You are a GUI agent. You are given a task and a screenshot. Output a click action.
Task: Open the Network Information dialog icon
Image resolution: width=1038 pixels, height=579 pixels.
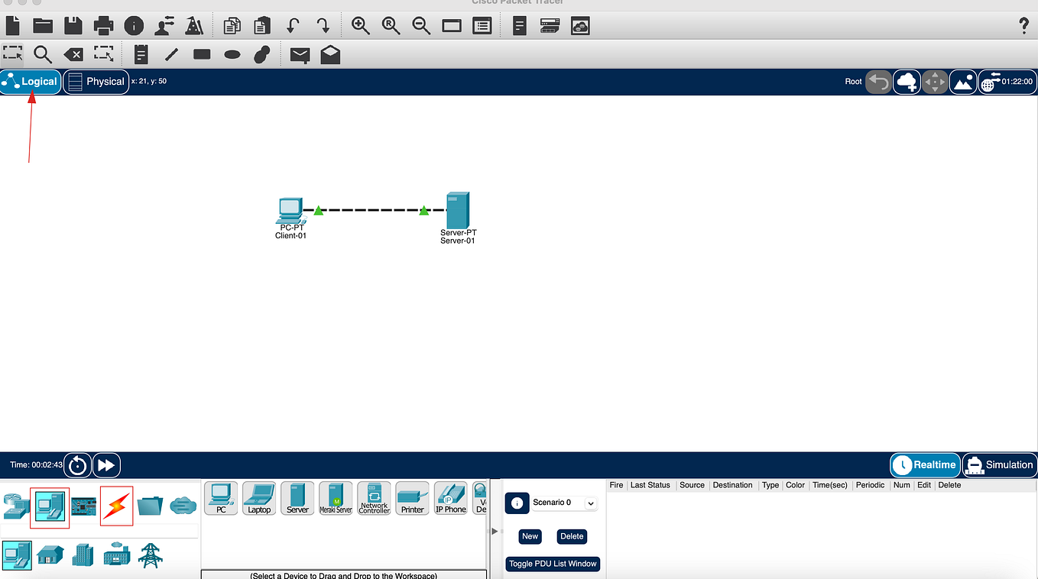coord(134,25)
